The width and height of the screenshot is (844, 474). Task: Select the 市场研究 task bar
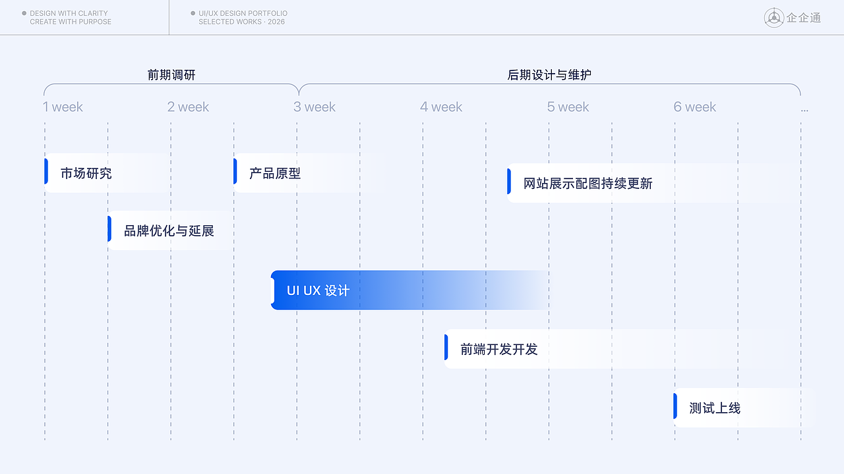[x=107, y=173]
